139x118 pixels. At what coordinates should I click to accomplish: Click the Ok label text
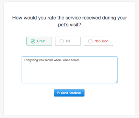68,41
